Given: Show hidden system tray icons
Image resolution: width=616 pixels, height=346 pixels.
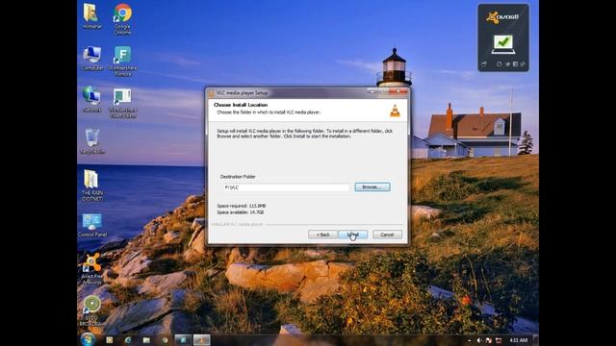Looking at the screenshot, I should [469, 340].
